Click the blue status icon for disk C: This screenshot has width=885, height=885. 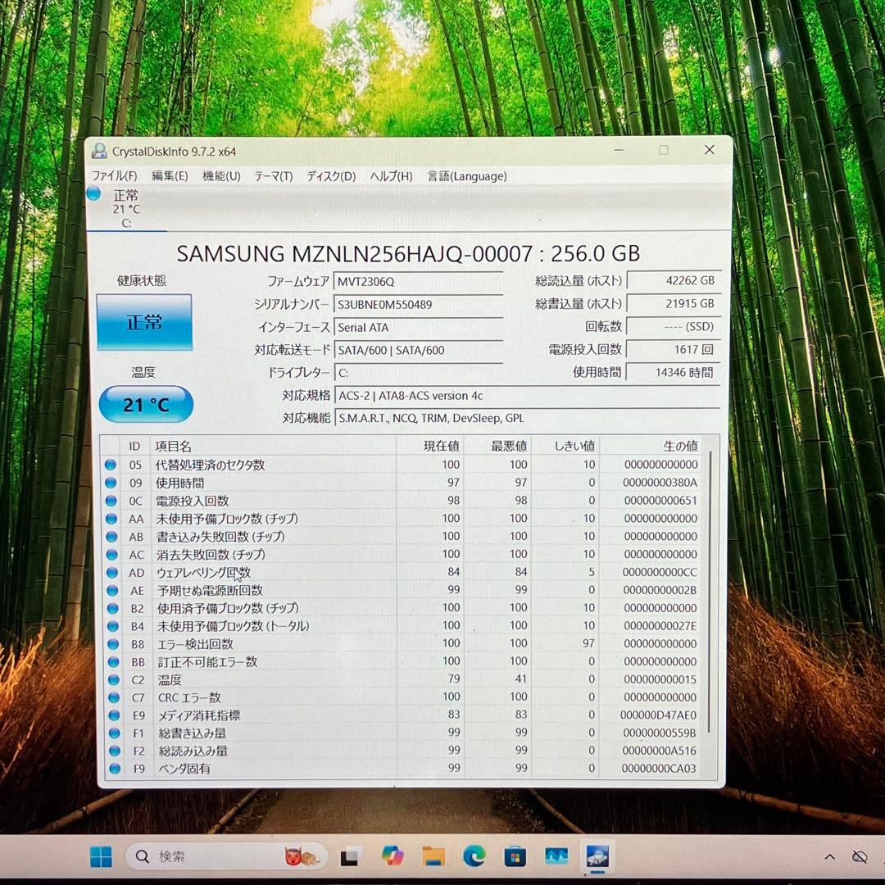[x=94, y=194]
